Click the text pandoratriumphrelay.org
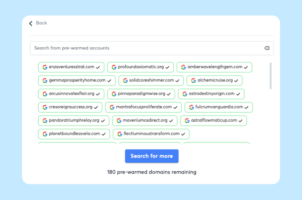This screenshot has height=200, width=302. tap(74, 120)
